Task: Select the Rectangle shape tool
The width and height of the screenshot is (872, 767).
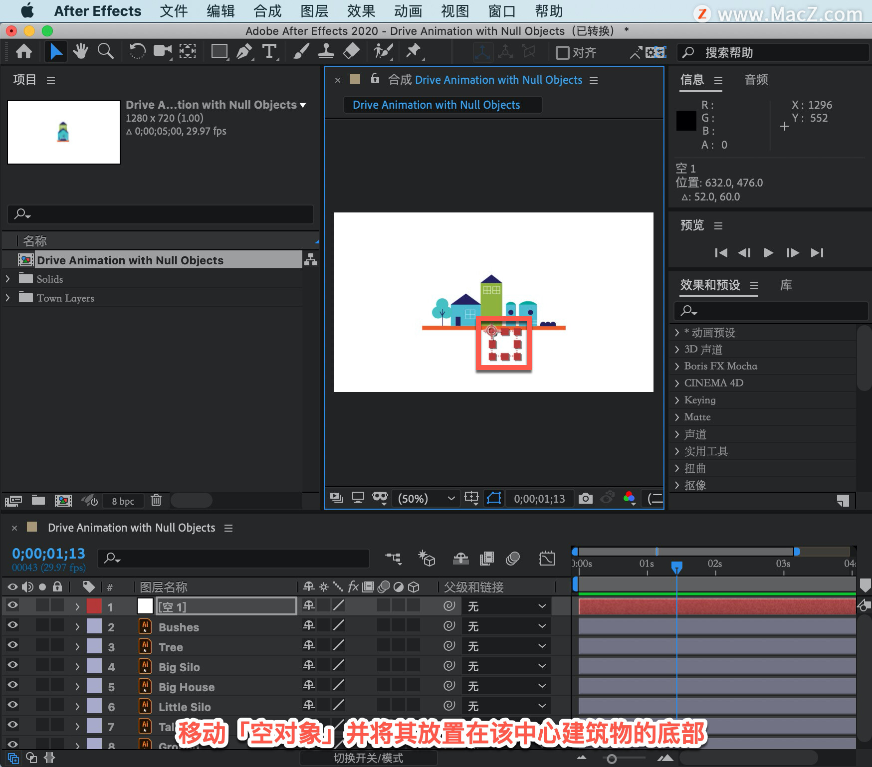Action: (x=219, y=51)
